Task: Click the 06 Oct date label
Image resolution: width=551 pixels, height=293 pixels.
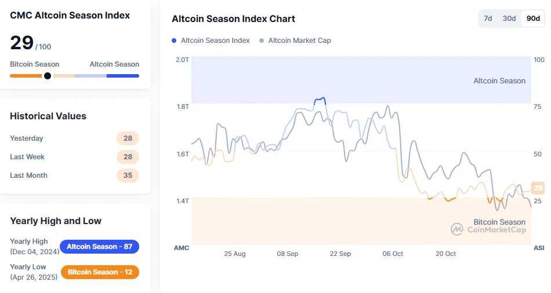Action: (393, 254)
